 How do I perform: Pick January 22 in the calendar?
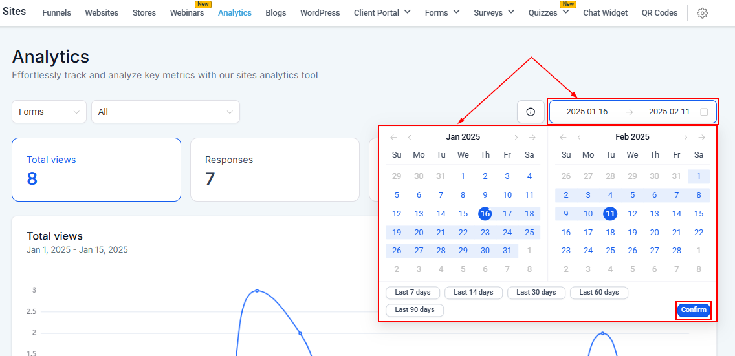463,233
